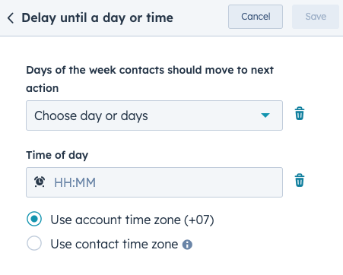Viewport: 343px width, 275px height.
Task: Delete the days of the week condition
Action: coord(300,113)
